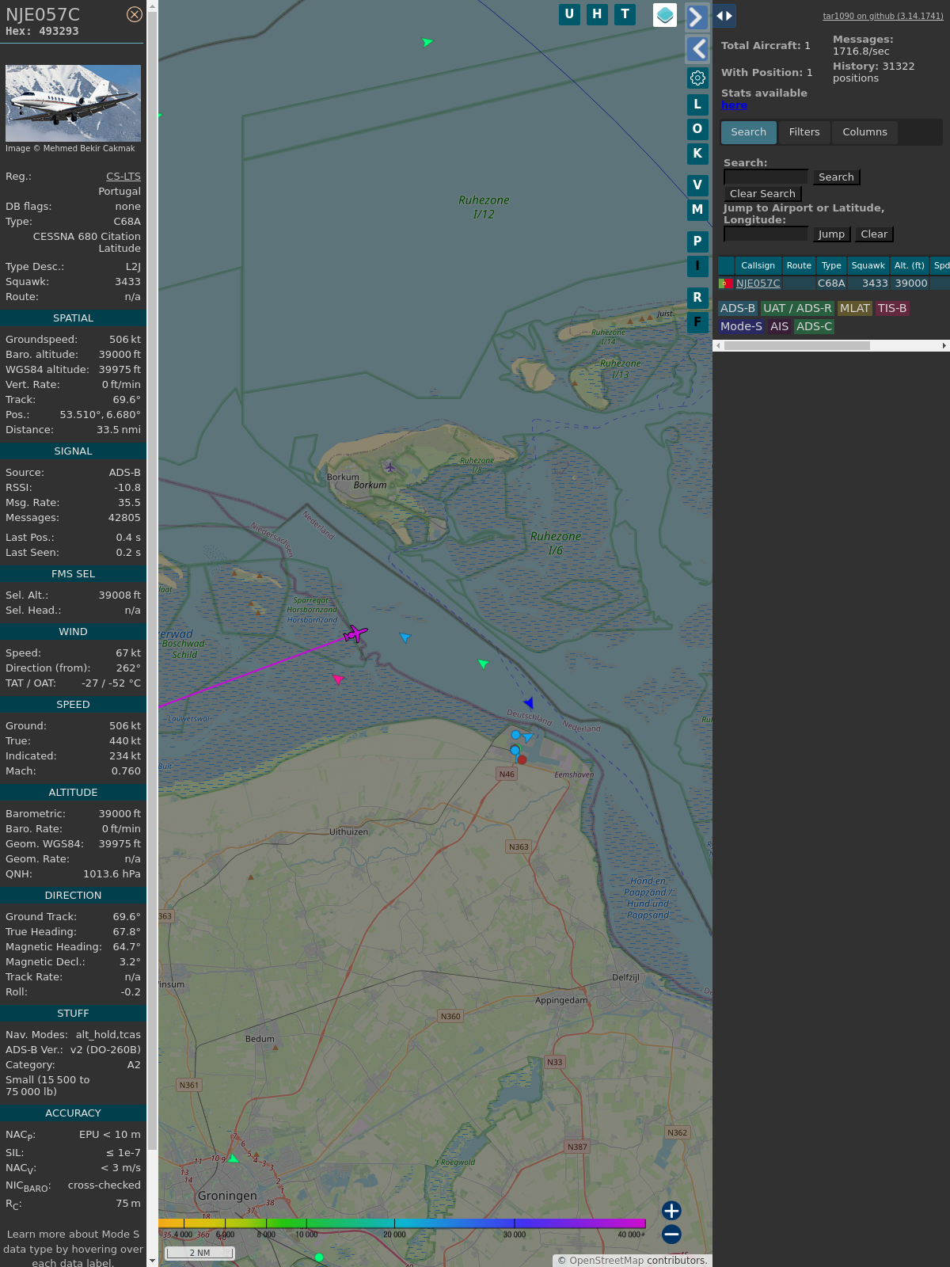Open the aircraft photo thumbnail
Screen dimensions: 950x1267
coord(73,103)
